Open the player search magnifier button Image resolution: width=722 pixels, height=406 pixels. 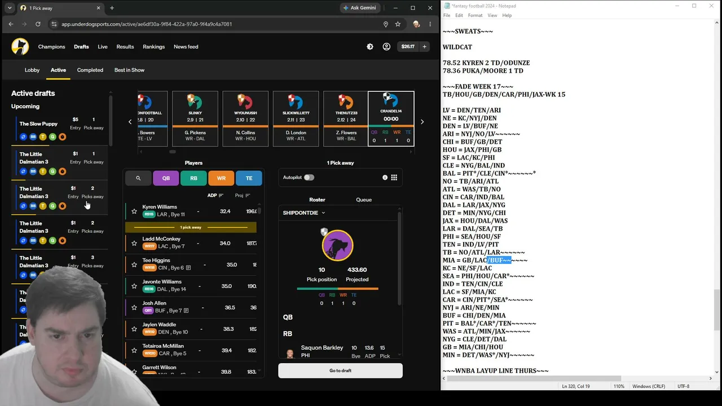coord(138,178)
